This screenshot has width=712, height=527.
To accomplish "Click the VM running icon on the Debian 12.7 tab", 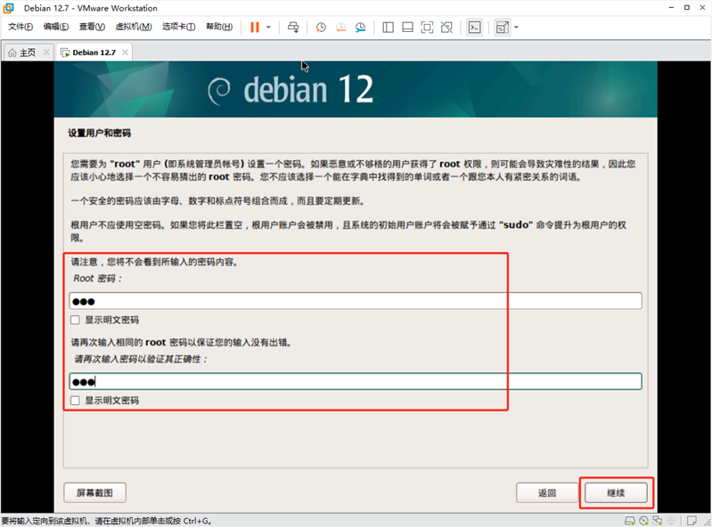I will (x=65, y=53).
